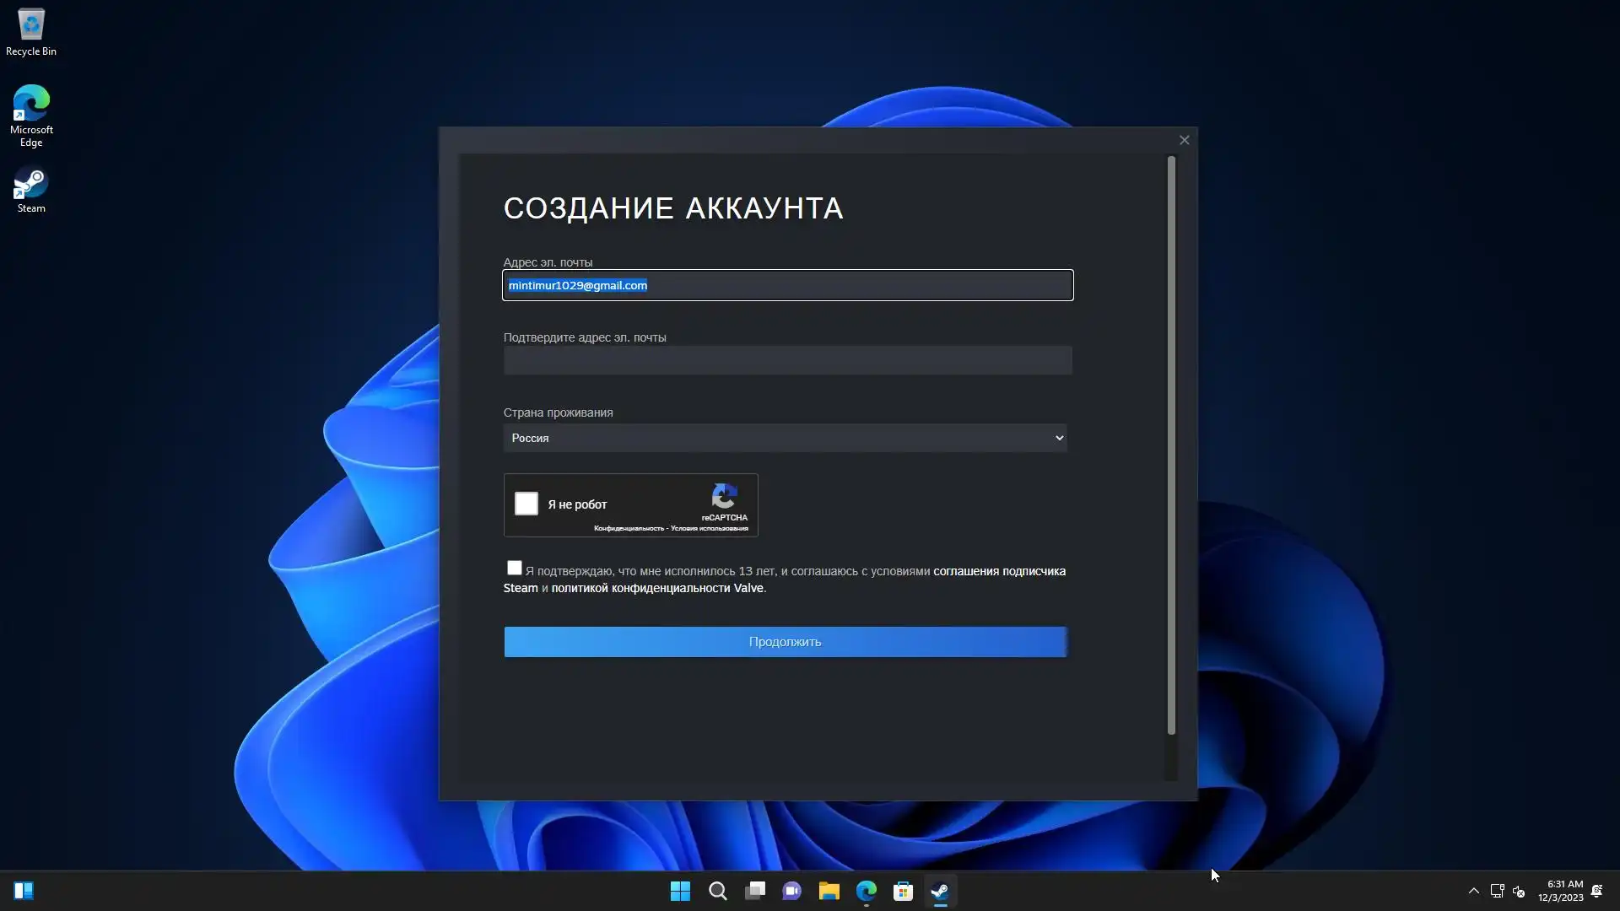Screen dimensions: 1620x911
Task: Open File Explorer from the taskbar
Action: point(829,891)
